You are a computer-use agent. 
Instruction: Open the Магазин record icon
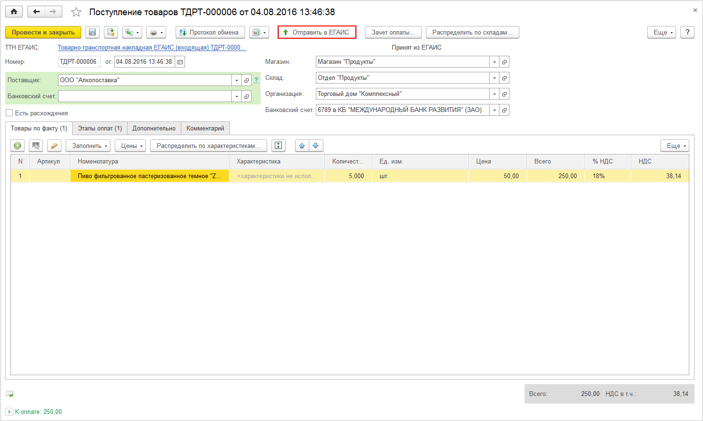pyautogui.click(x=504, y=62)
